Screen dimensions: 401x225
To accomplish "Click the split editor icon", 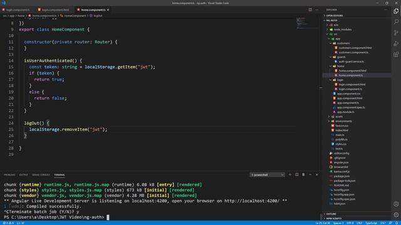I will tap(310, 10).
